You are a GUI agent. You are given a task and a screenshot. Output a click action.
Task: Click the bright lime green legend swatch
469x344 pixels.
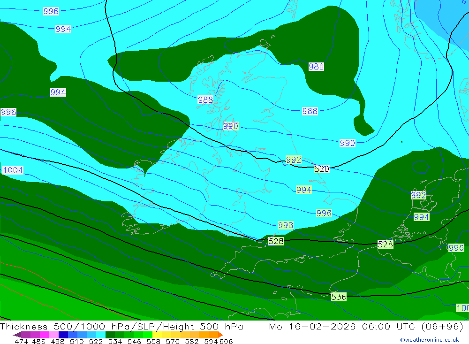148,335
